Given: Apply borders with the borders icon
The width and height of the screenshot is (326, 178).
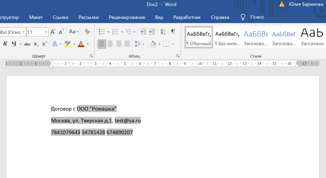Looking at the screenshot, I should tap(166, 44).
